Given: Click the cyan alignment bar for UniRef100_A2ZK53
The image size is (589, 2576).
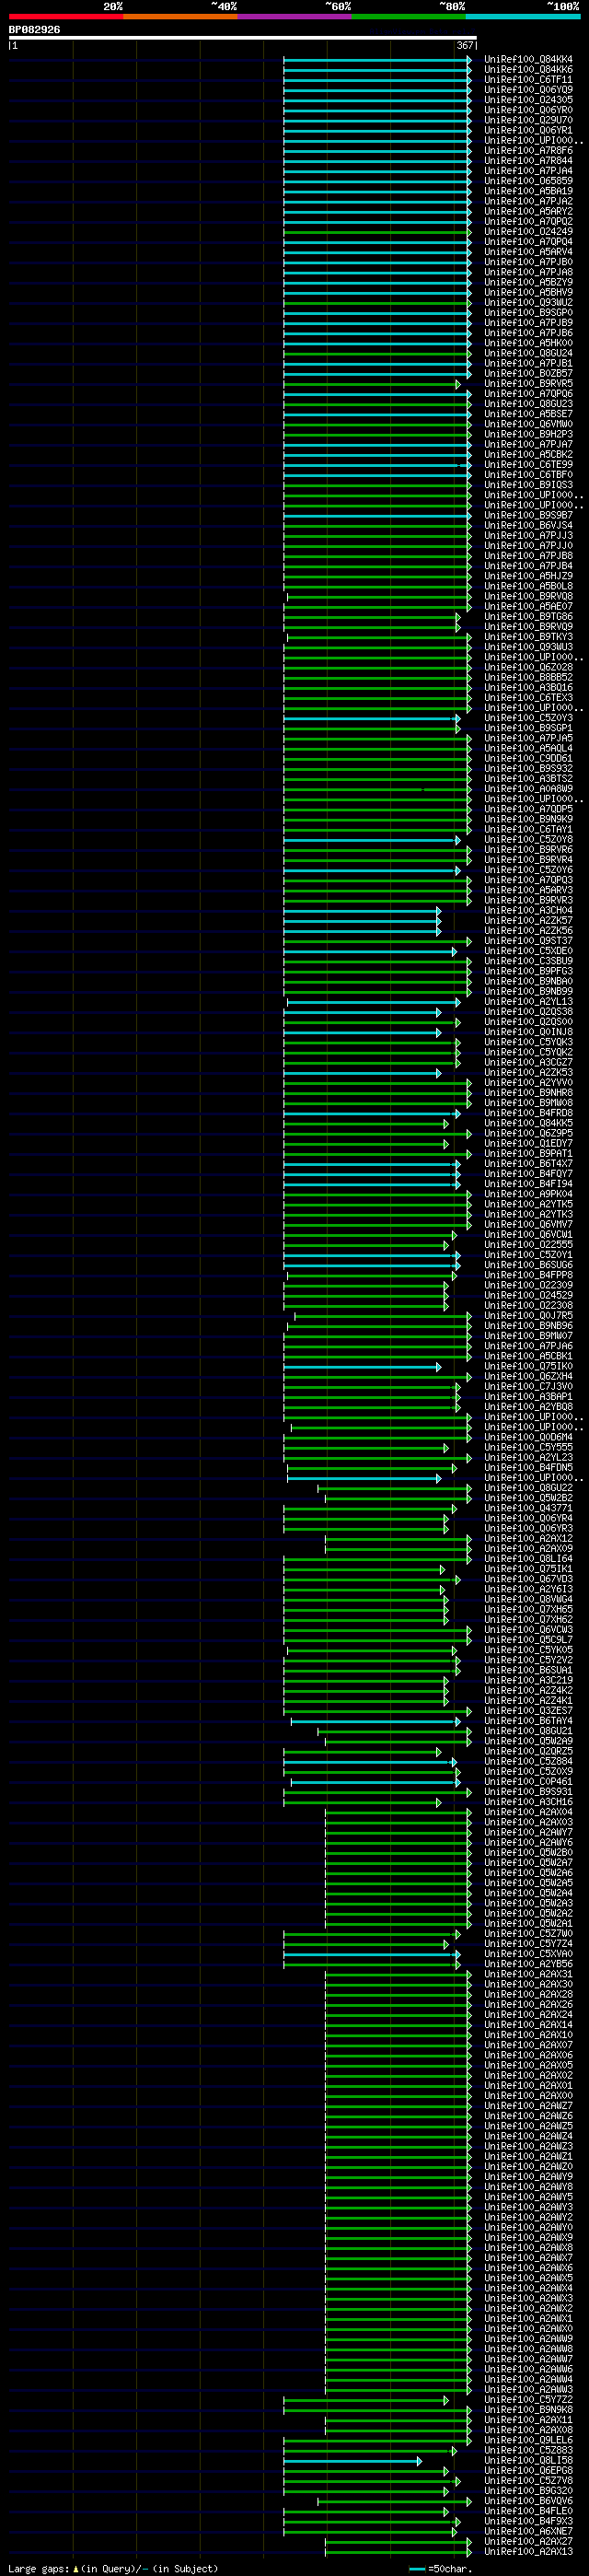Looking at the screenshot, I should pyautogui.click(x=362, y=1073).
